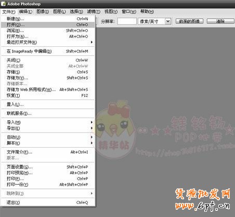This screenshot has width=235, height=217.
Task: Select Page Setup (页面设置) menu entry
Action: pos(48,167)
